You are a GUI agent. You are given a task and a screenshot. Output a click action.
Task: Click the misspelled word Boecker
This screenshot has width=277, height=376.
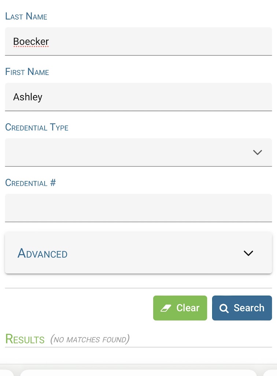click(x=31, y=41)
